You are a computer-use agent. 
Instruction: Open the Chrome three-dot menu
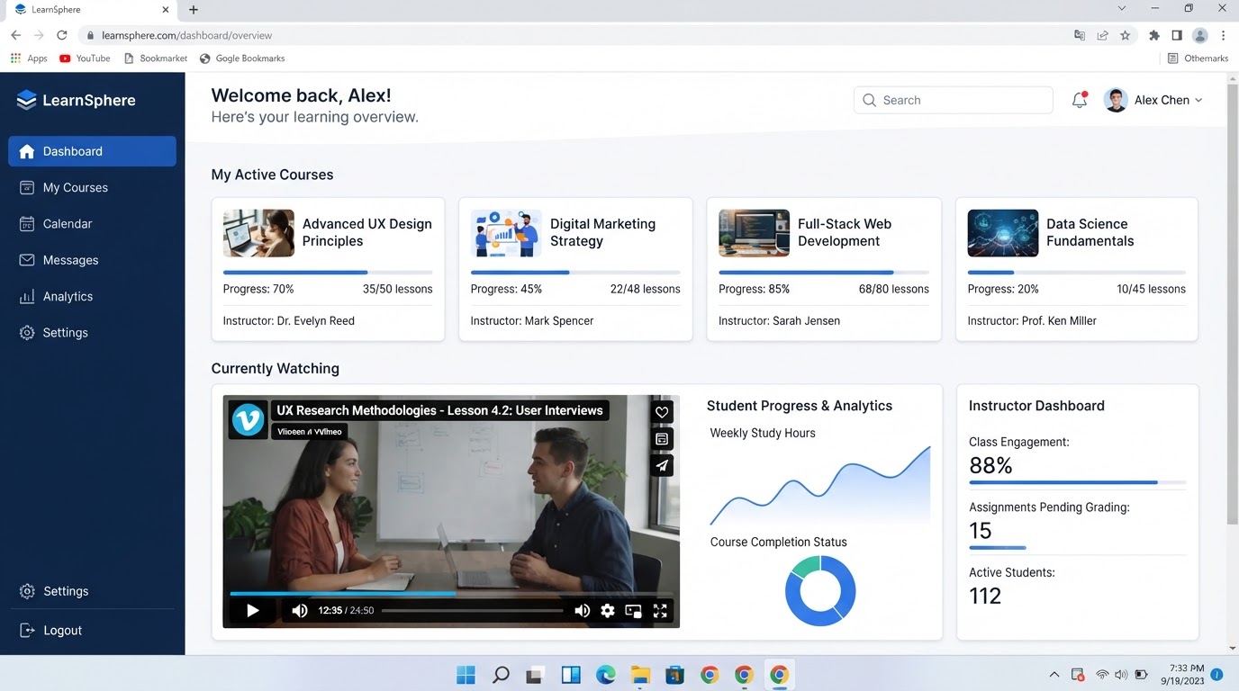coord(1223,35)
